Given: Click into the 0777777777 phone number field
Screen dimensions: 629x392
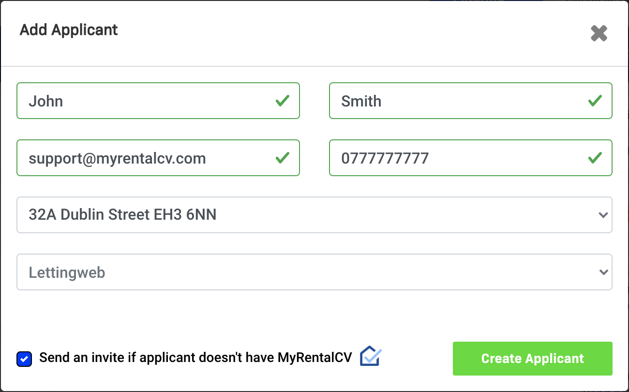Looking at the screenshot, I should (455, 158).
